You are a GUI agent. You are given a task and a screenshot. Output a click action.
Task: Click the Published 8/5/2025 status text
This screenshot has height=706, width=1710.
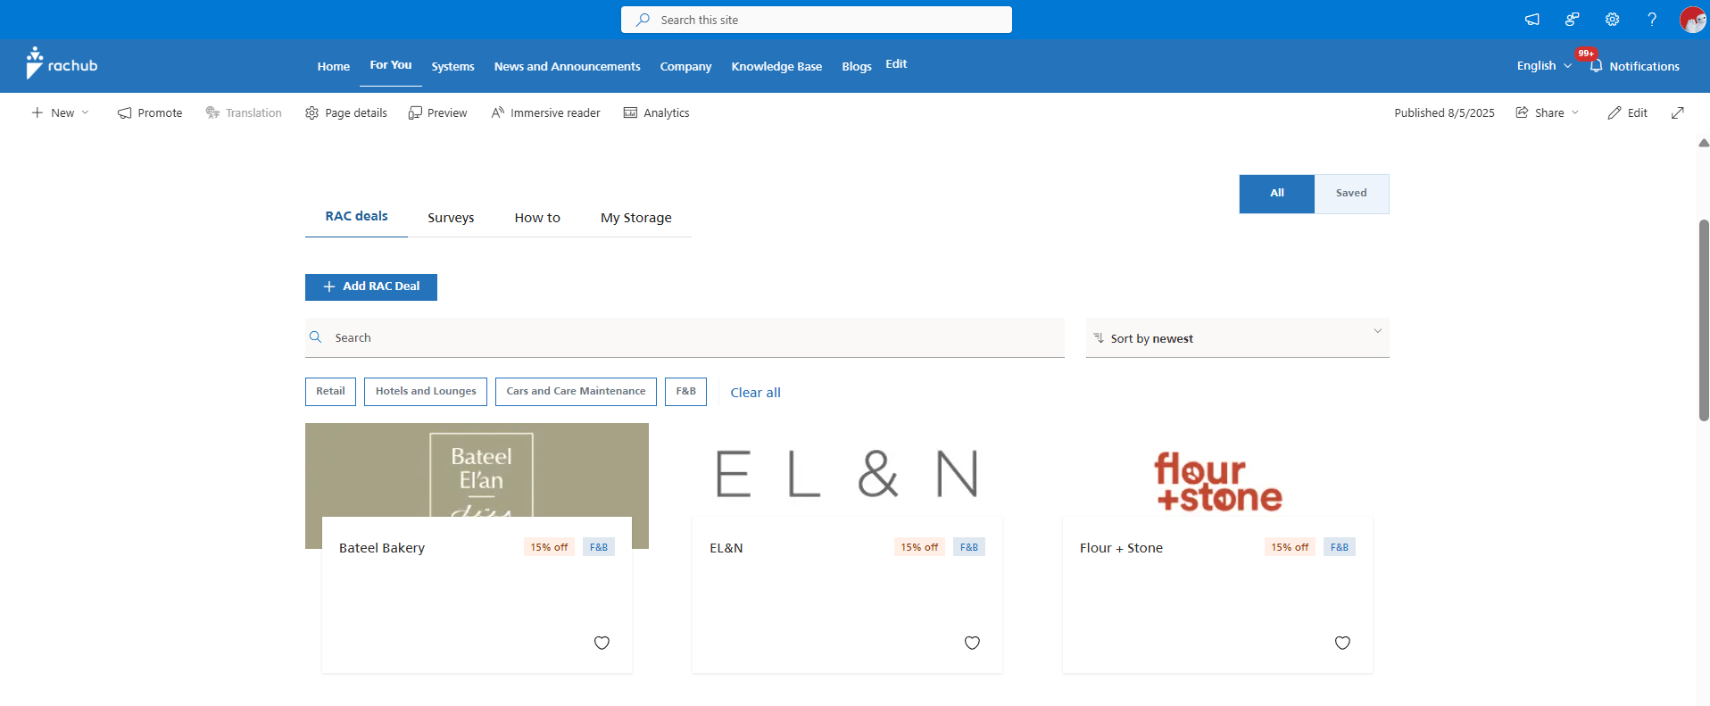pos(1444,112)
